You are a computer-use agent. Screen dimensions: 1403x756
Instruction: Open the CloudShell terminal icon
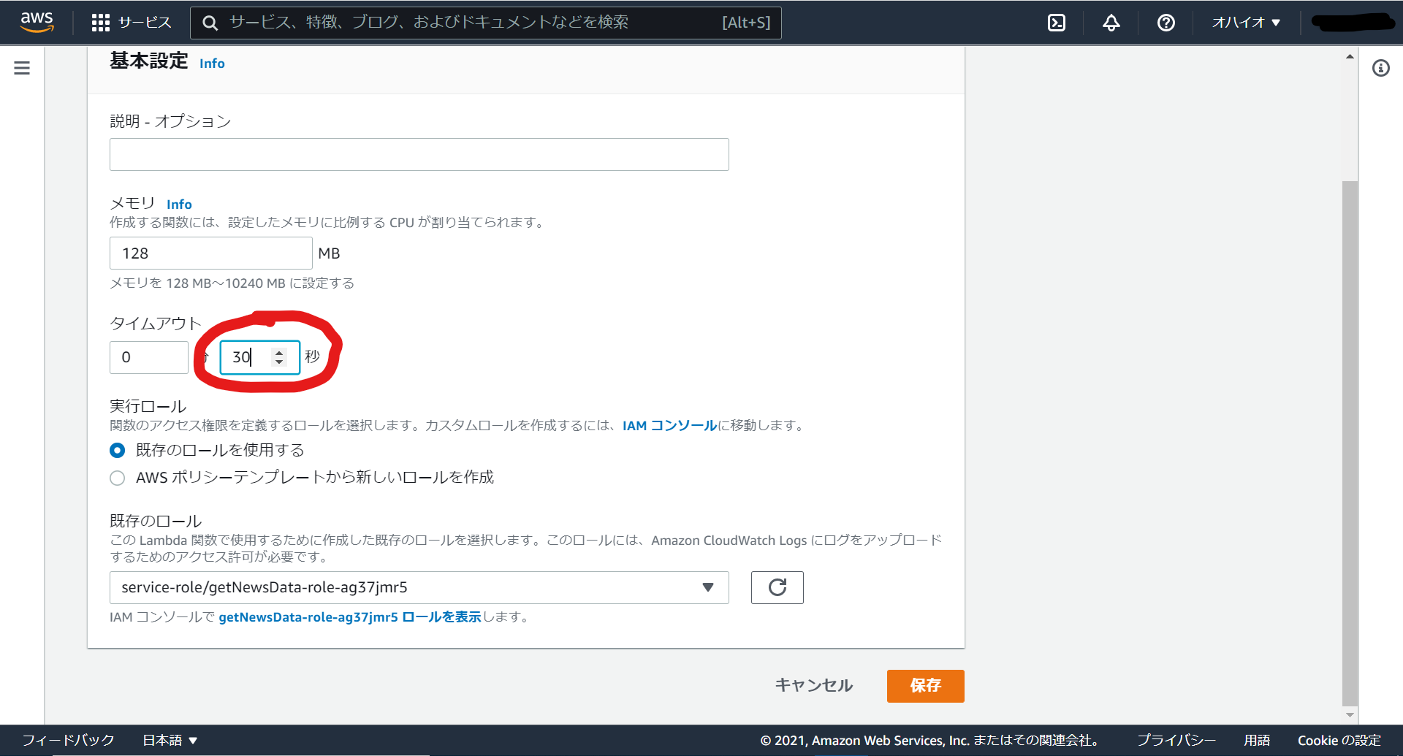(1057, 23)
